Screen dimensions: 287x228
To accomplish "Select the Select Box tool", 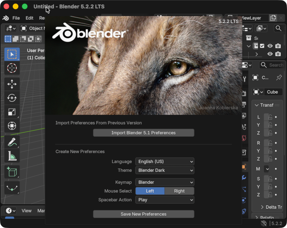I will [x=12, y=54].
